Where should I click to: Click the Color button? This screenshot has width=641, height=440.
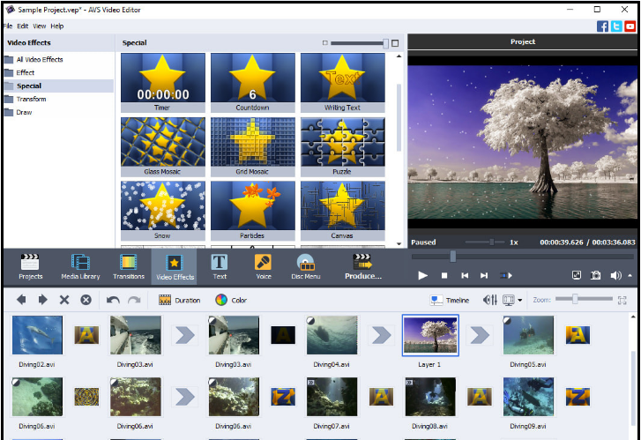(231, 300)
